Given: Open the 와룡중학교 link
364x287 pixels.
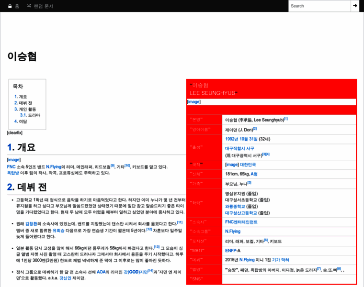Looking at the screenshot, I should [235, 206].
